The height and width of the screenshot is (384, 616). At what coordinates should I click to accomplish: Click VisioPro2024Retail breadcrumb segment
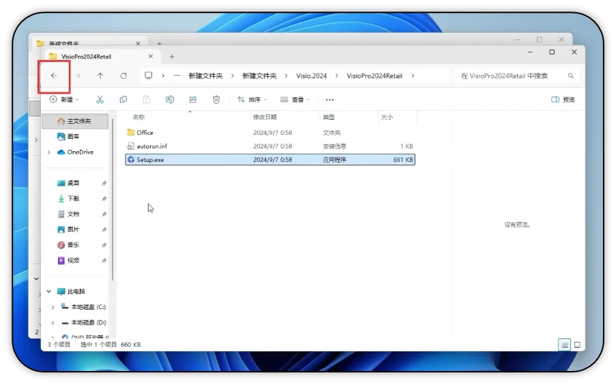pos(375,76)
